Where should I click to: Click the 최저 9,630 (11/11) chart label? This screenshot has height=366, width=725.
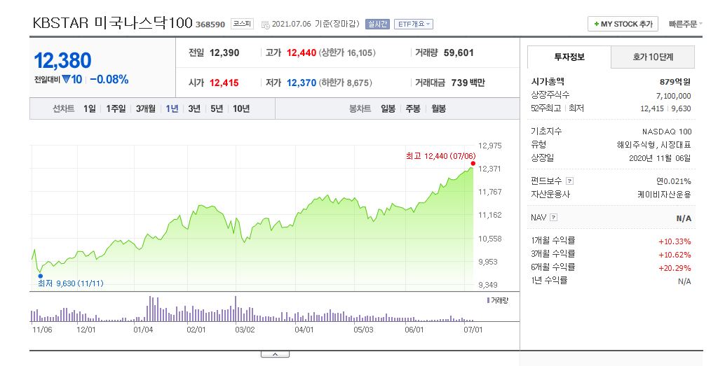pos(71,283)
